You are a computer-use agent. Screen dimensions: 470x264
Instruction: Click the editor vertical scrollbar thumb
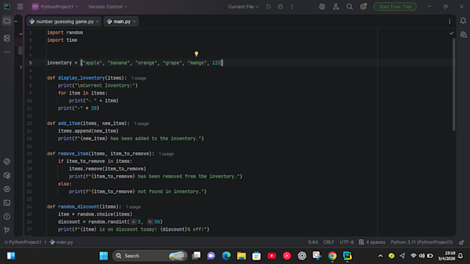pos(454,84)
